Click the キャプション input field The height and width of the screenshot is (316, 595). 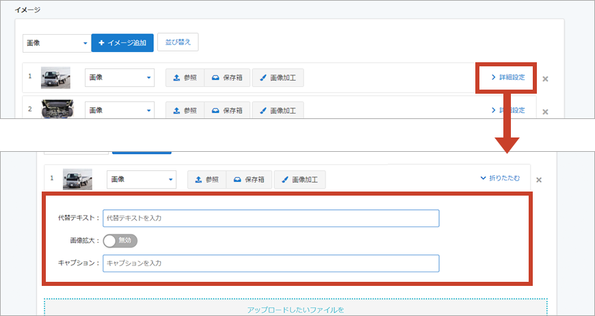pyautogui.click(x=270, y=263)
